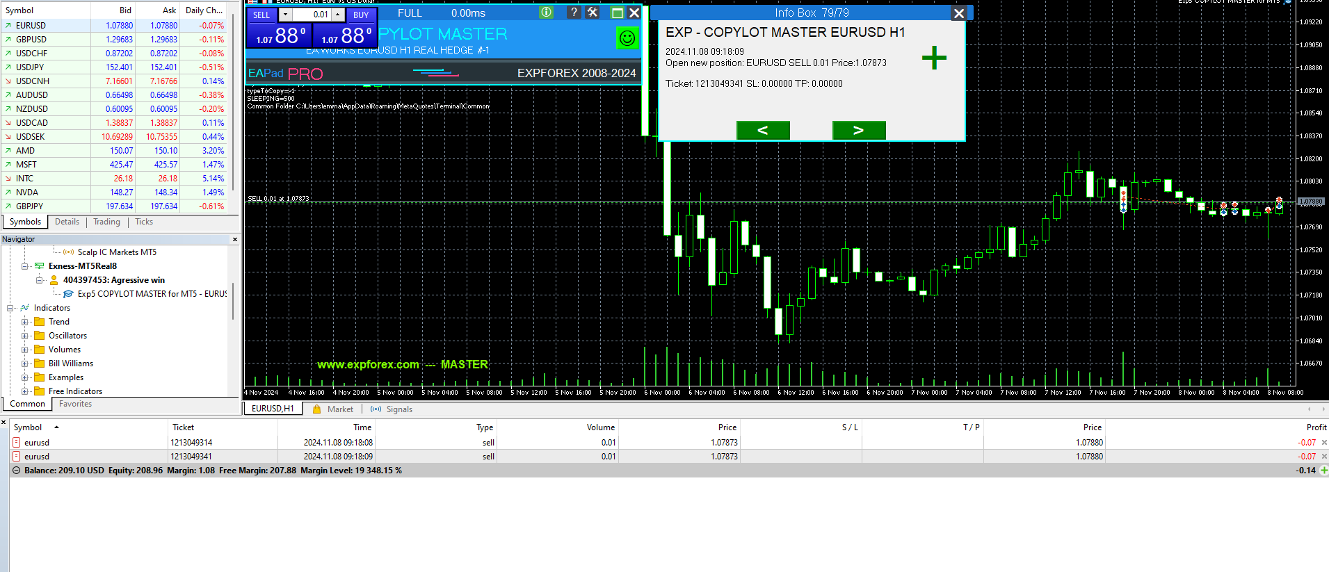Open the Favorites tab in Navigator

(75, 404)
